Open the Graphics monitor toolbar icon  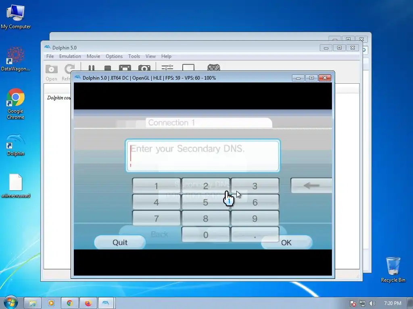coord(188,67)
